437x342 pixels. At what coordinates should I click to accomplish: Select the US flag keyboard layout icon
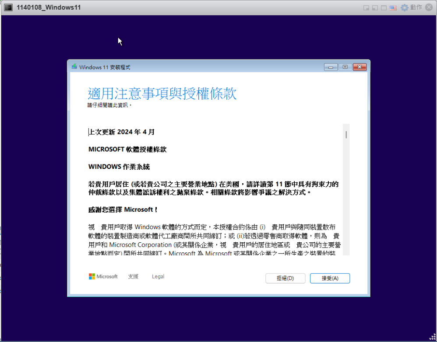pyautogui.click(x=393, y=8)
